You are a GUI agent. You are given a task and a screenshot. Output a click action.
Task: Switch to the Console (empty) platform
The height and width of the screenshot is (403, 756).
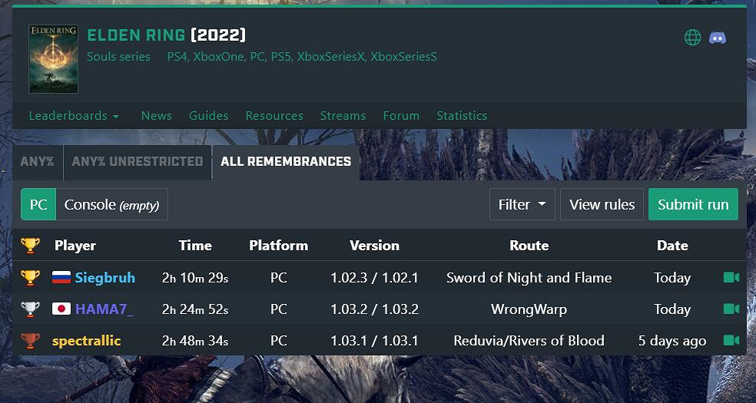tap(111, 204)
